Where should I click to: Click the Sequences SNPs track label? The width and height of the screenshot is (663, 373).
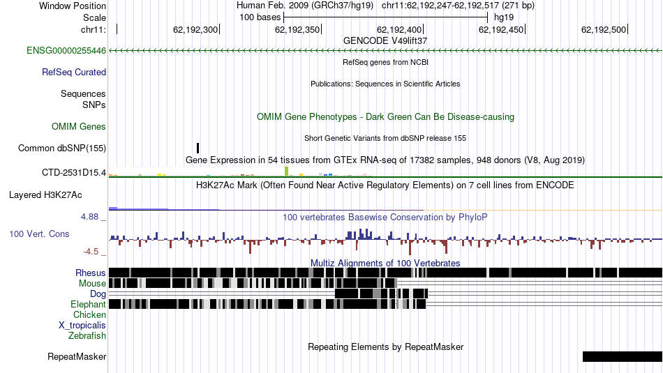coord(83,99)
